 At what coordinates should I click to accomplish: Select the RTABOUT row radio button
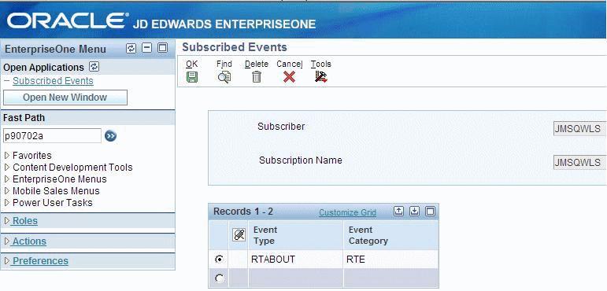click(x=219, y=260)
